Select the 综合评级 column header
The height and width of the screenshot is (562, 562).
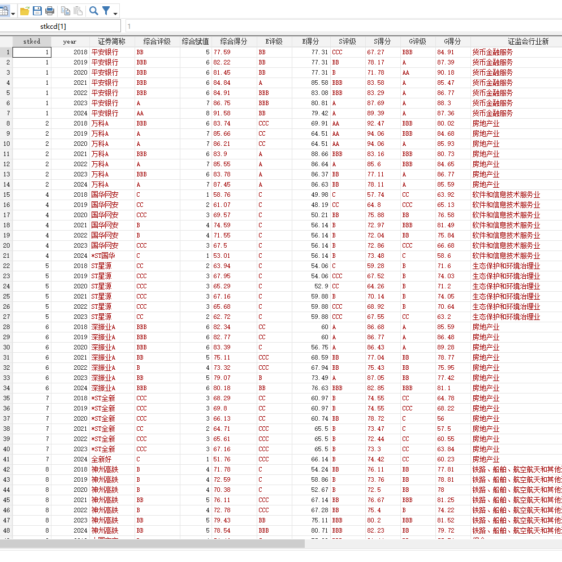[157, 42]
